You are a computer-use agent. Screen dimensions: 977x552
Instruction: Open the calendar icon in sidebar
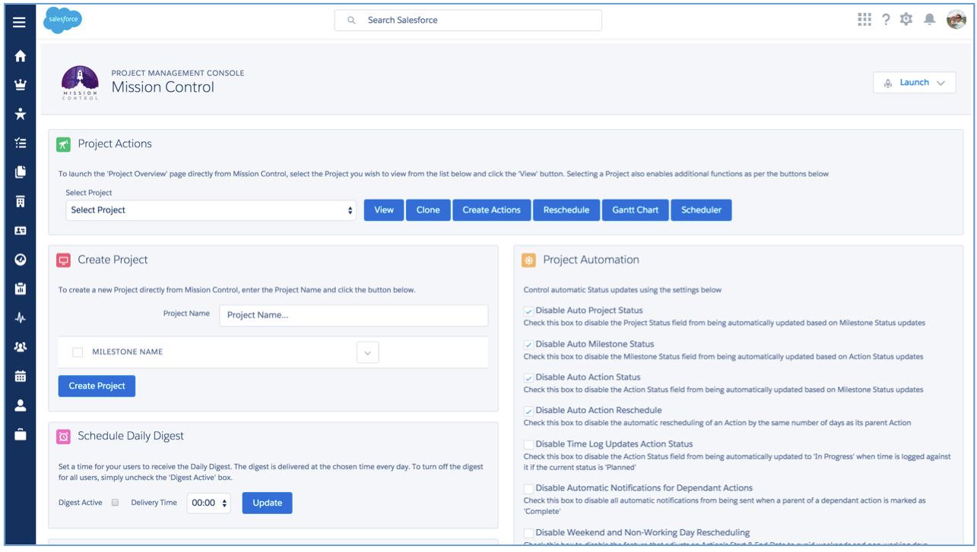click(x=20, y=375)
